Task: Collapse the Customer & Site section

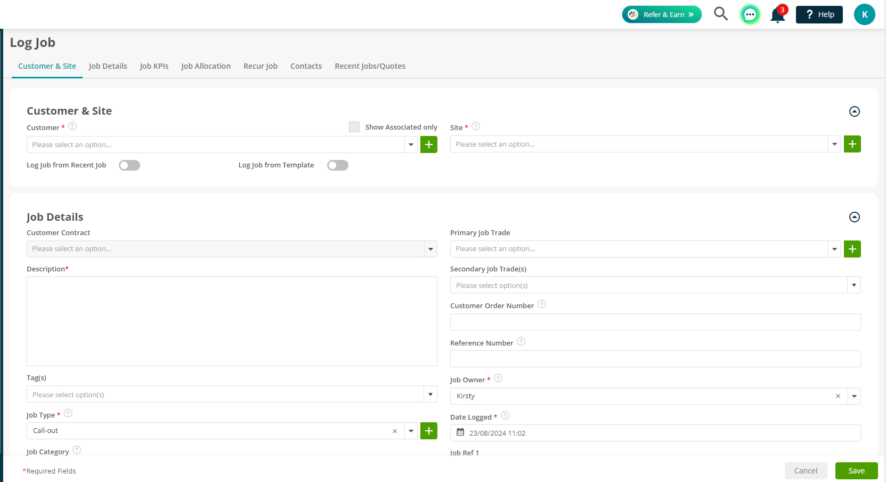Action: click(855, 111)
